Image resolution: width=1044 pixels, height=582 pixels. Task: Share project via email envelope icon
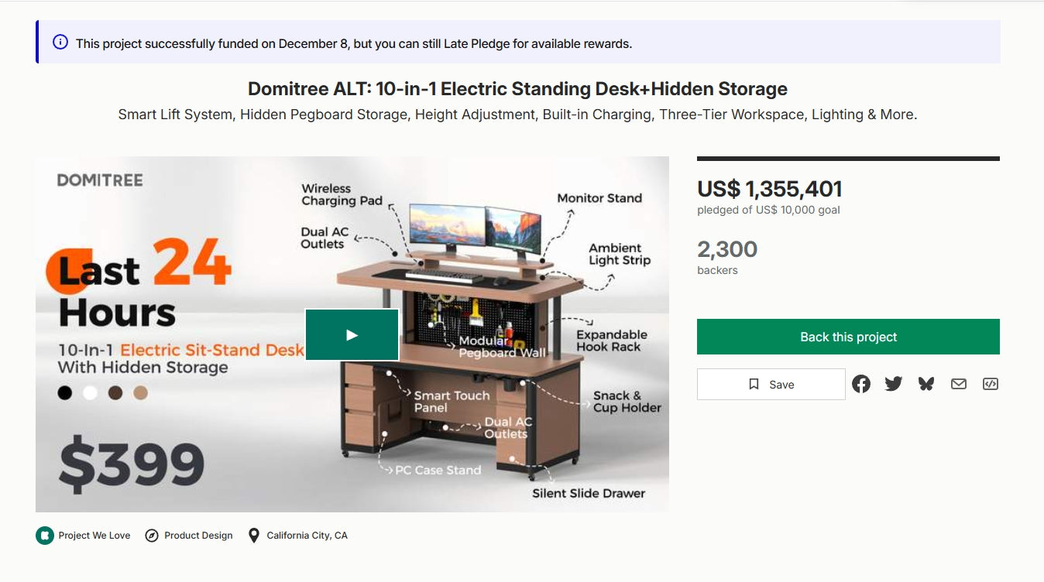pyautogui.click(x=959, y=384)
